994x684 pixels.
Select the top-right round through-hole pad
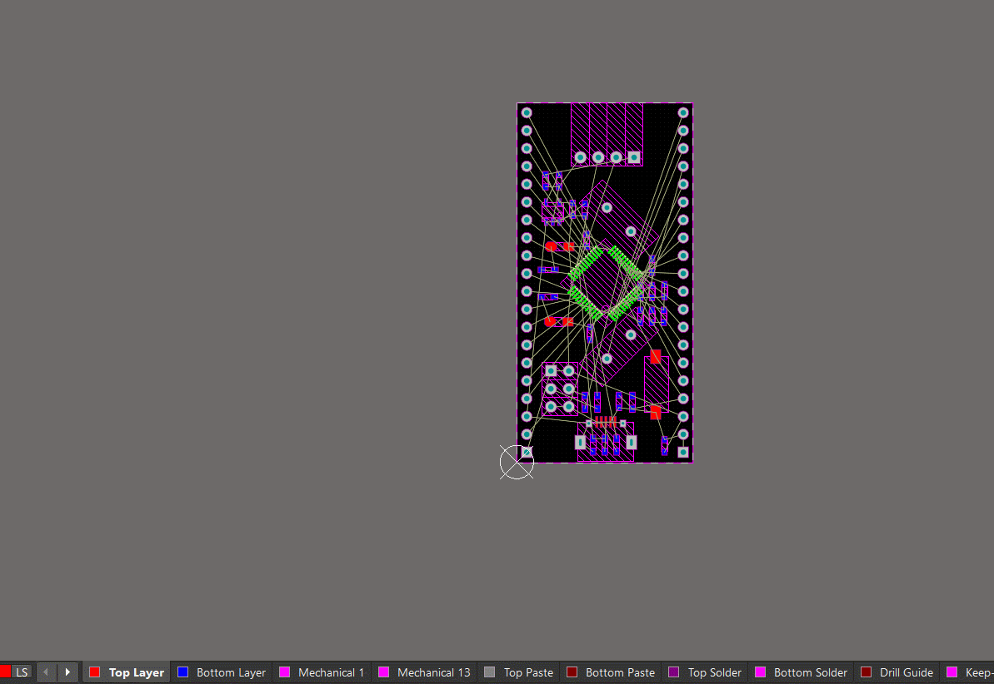tap(682, 112)
